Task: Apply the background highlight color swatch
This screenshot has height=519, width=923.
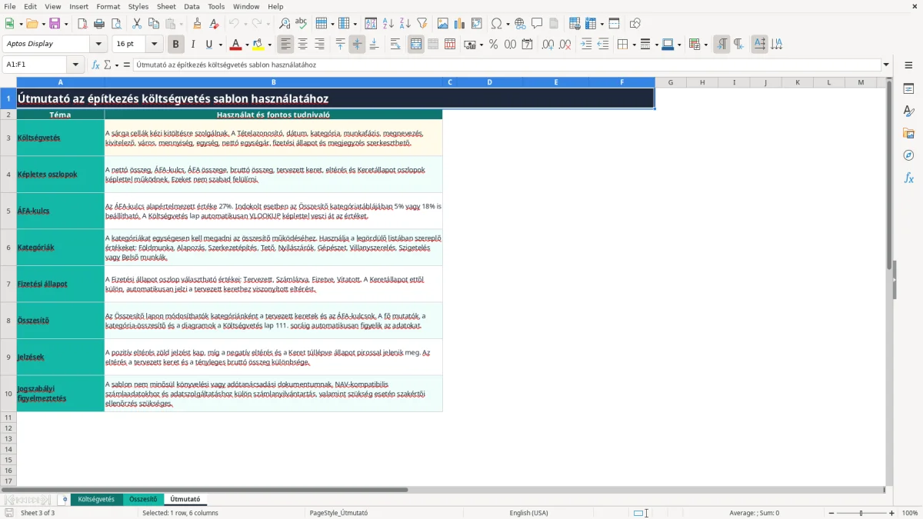Action: pyautogui.click(x=259, y=45)
